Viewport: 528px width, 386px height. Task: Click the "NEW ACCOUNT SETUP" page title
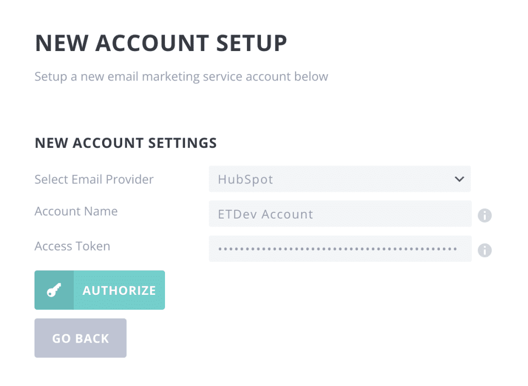[x=161, y=43]
